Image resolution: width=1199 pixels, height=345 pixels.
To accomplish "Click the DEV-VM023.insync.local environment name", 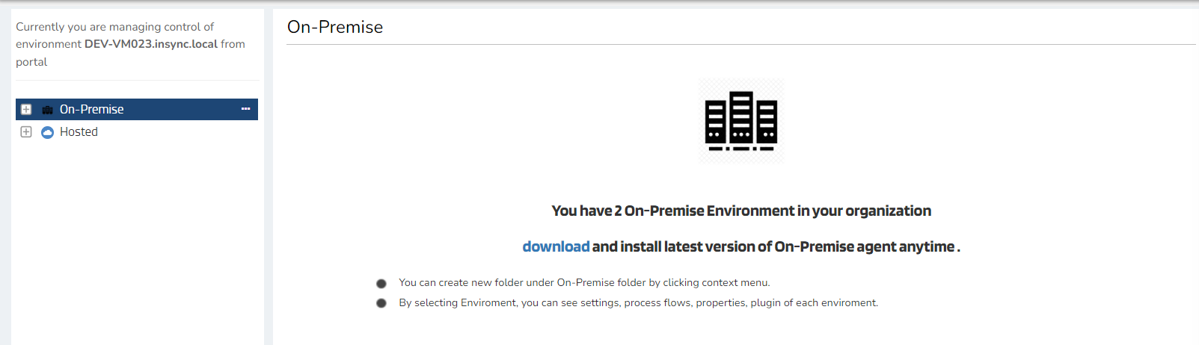I will (150, 44).
